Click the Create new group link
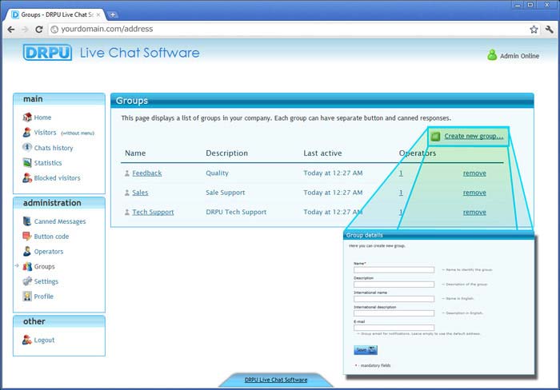Screen dimensions: 560x390 click(474, 137)
